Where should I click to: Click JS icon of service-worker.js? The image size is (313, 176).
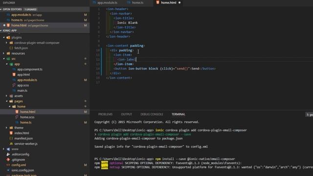pos(11,144)
